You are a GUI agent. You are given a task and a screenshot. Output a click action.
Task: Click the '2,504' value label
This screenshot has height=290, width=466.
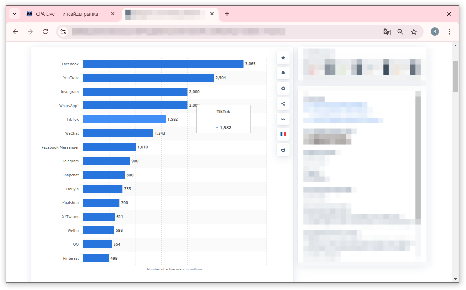click(220, 78)
